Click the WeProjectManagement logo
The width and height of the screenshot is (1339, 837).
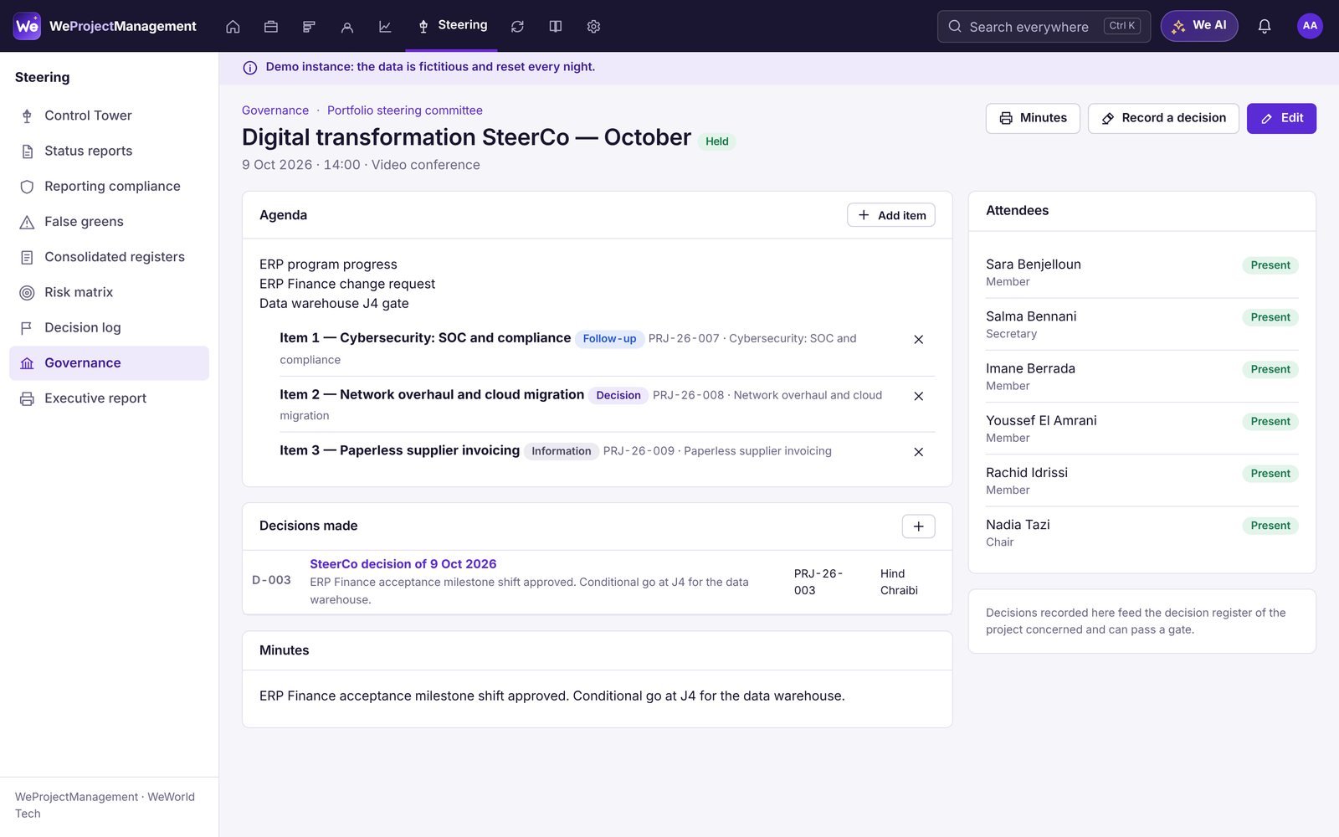105,26
